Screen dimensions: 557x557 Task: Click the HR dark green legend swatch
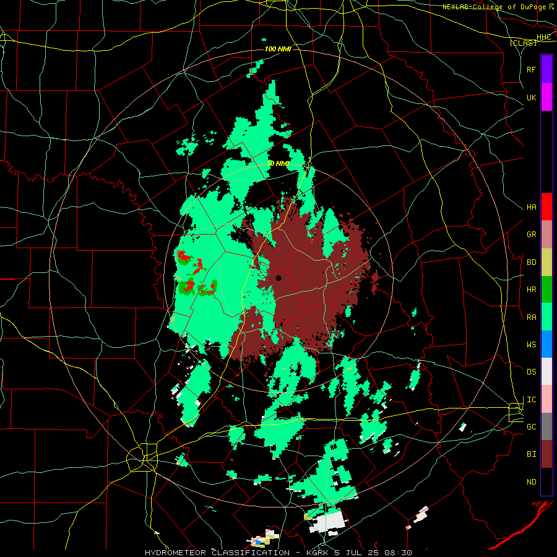pos(546,289)
